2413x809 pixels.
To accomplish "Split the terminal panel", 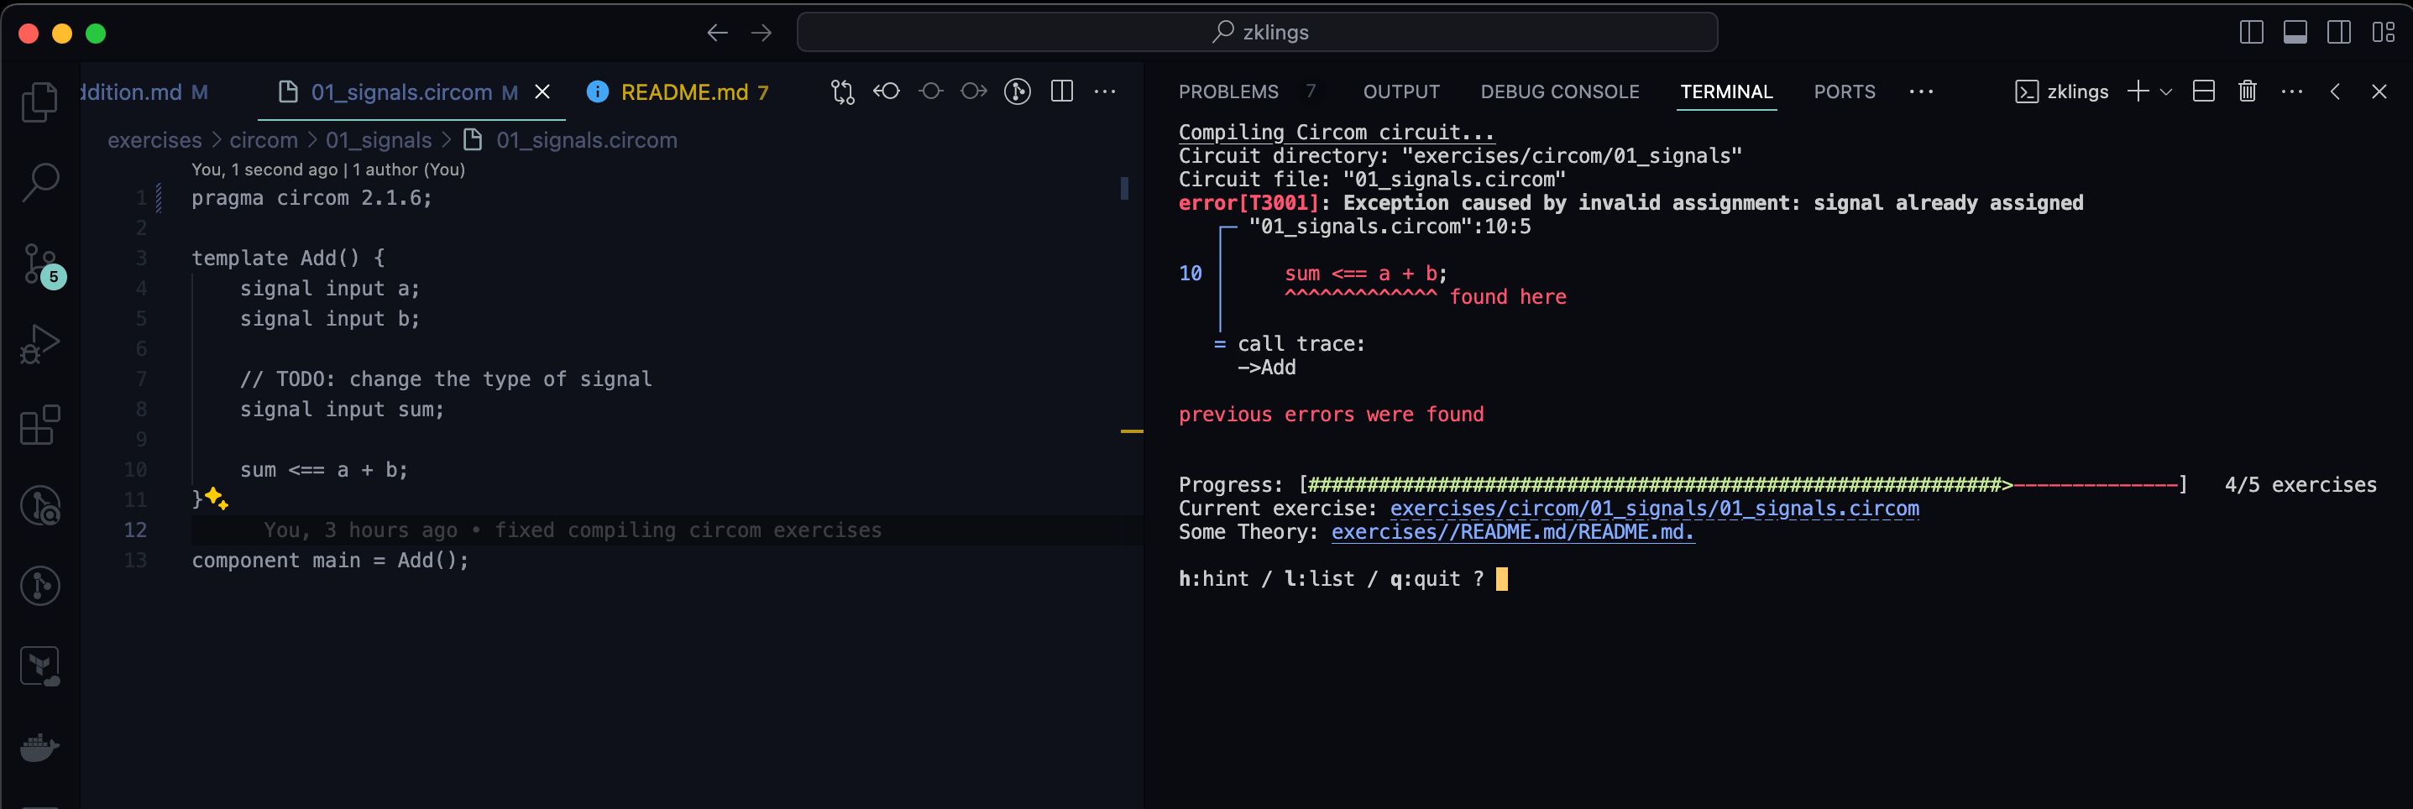I will click(x=2203, y=91).
